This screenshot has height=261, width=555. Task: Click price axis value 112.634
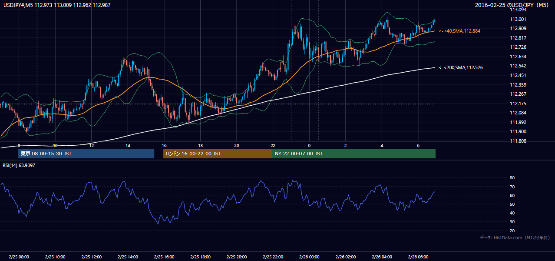point(519,57)
